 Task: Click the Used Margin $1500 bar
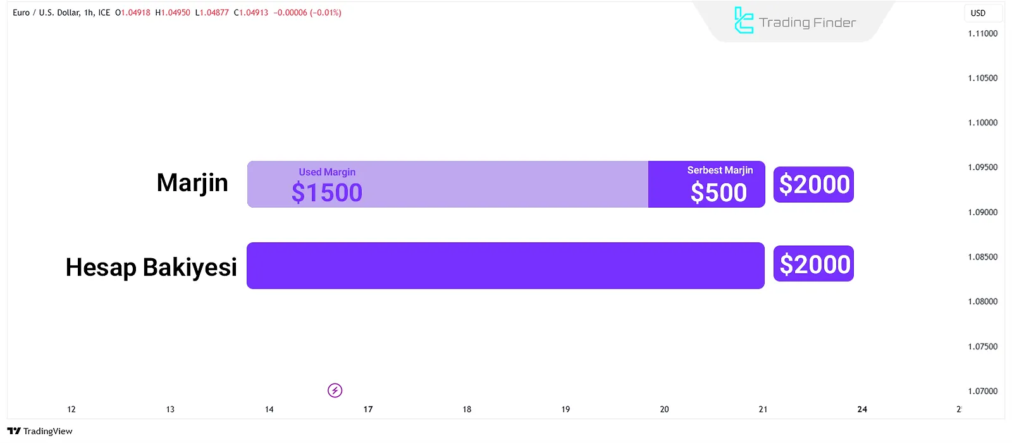click(447, 184)
